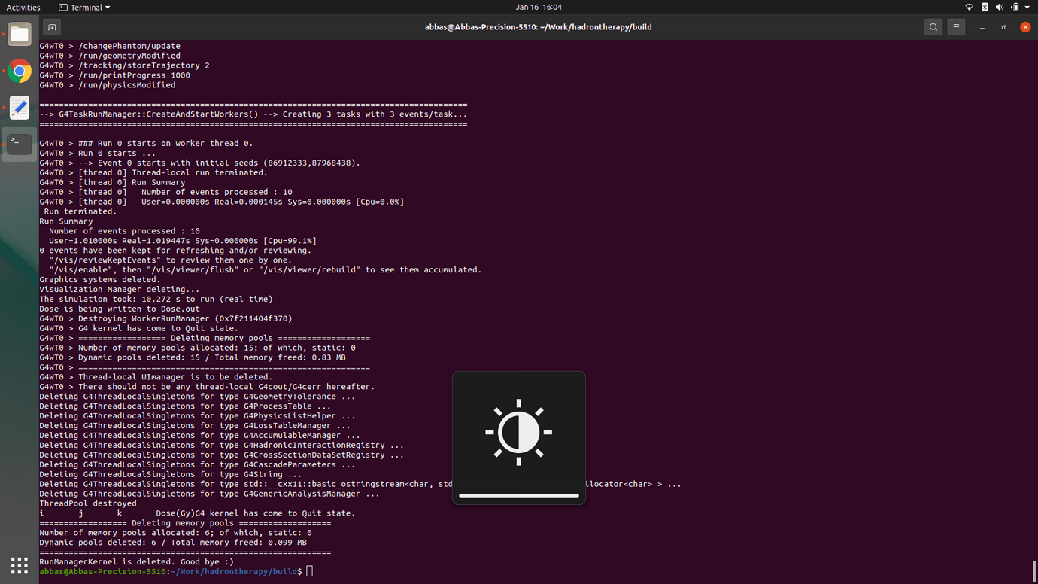The height and width of the screenshot is (584, 1038).
Task: Click "The simulation took: 10.272 s" line
Action: click(156, 299)
